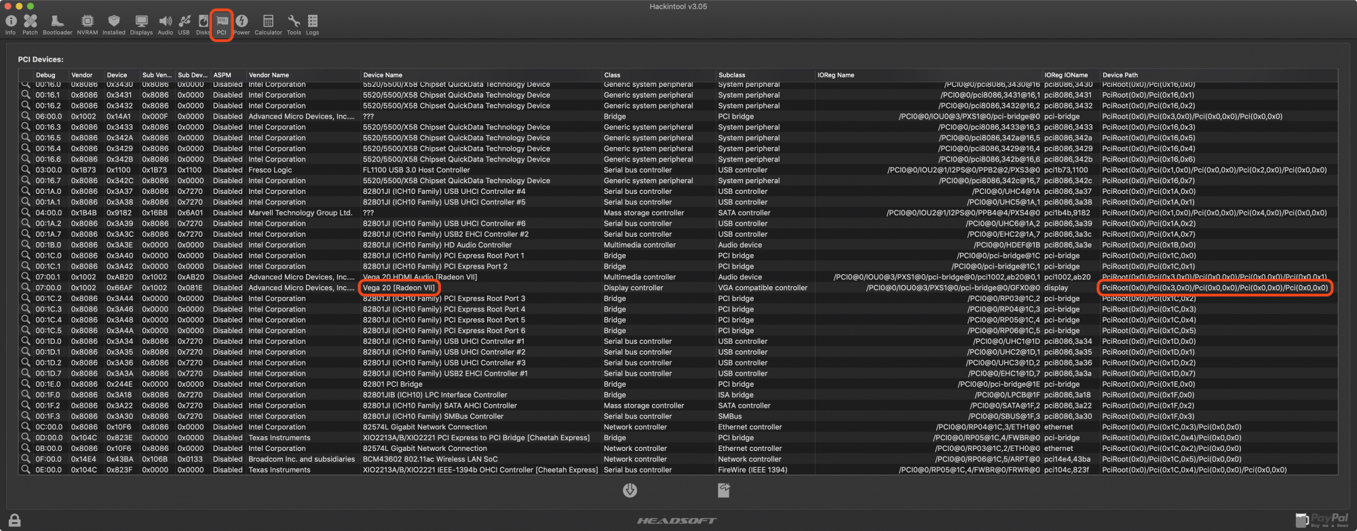Screen dimensions: 1357x531
Task: Open the Disks section
Action: pos(202,25)
